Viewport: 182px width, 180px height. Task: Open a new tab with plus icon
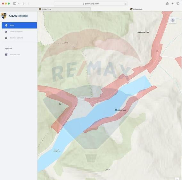(172, 4)
